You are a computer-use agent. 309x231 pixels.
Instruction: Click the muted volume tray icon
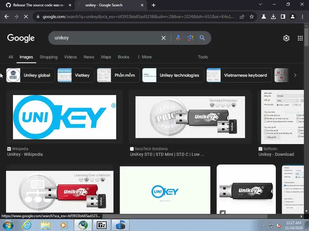point(279,226)
